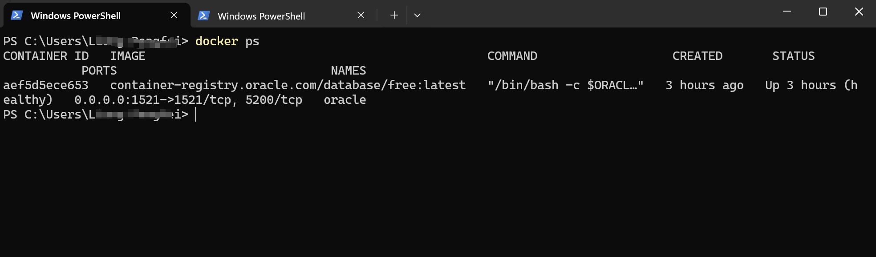Select the active Windows PowerShell tab

click(x=76, y=15)
